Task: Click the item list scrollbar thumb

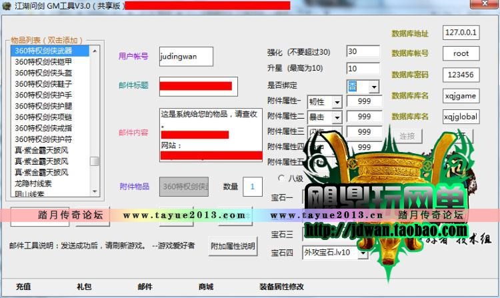Action: 95,161
